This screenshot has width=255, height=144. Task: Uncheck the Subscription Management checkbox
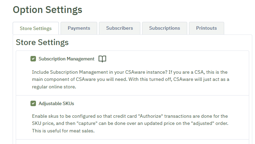pos(33,59)
